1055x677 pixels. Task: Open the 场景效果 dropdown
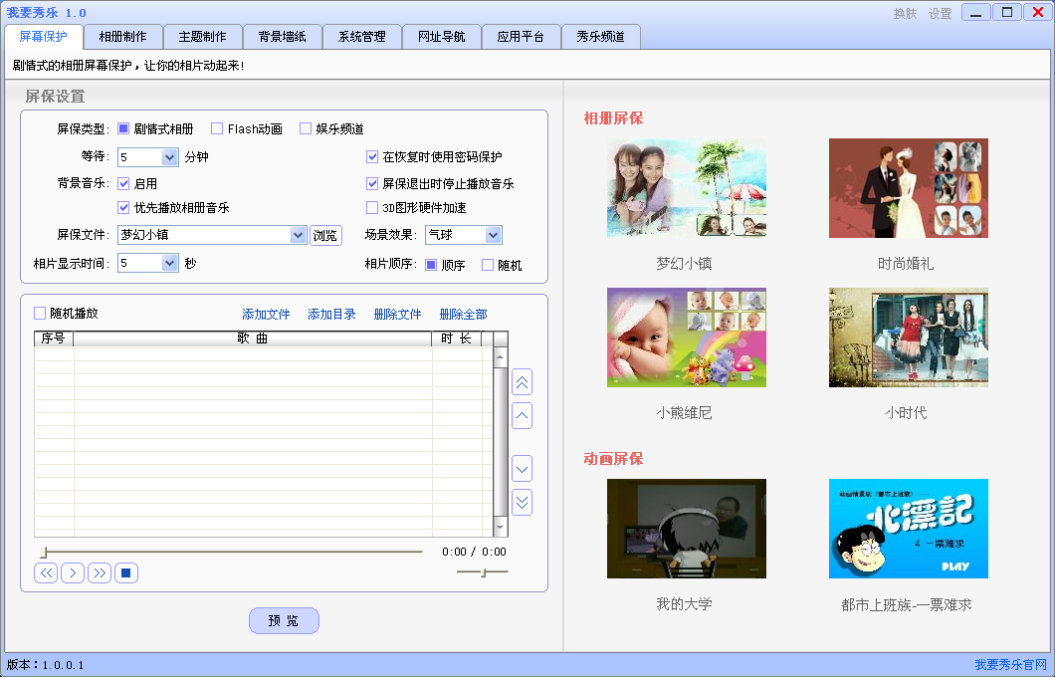pos(494,235)
